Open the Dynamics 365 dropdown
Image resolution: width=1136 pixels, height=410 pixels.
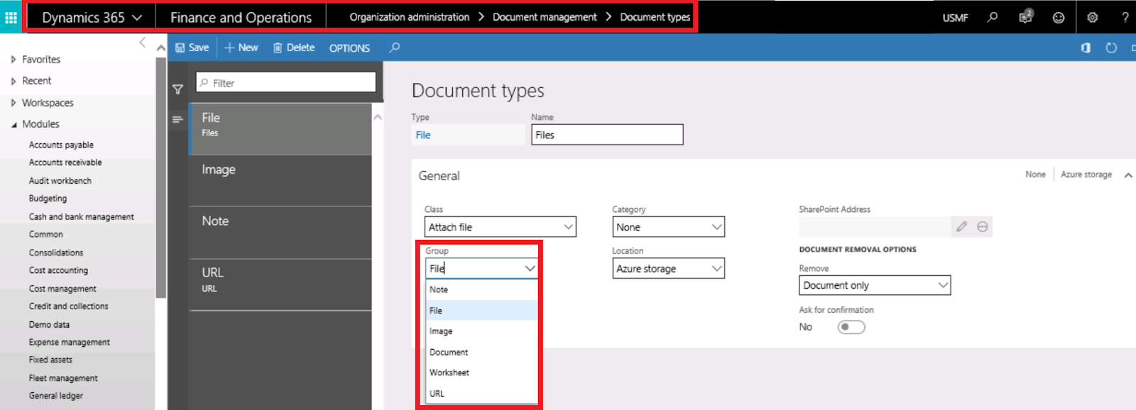92,17
